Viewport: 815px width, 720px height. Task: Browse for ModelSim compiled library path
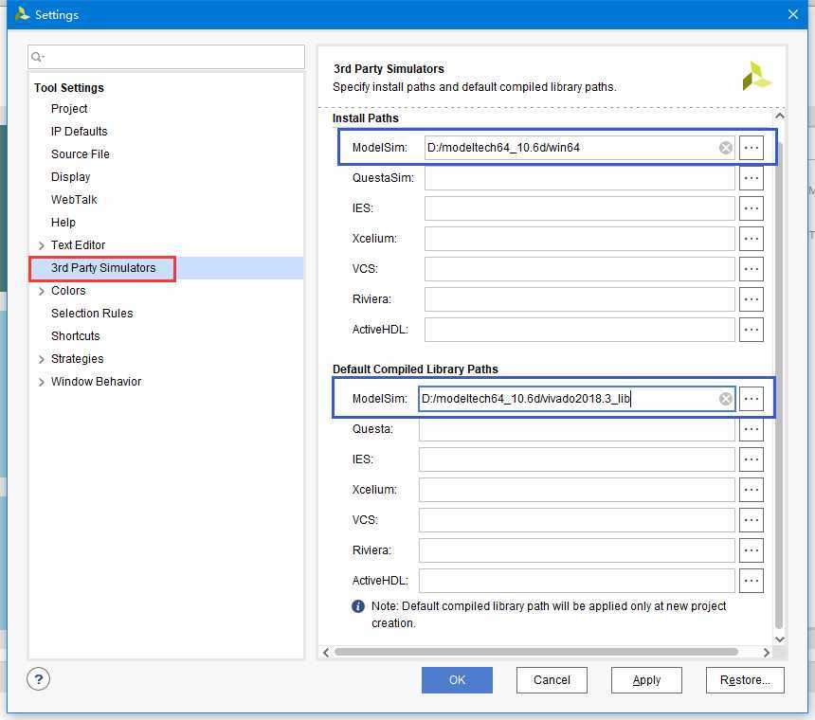pyautogui.click(x=752, y=399)
